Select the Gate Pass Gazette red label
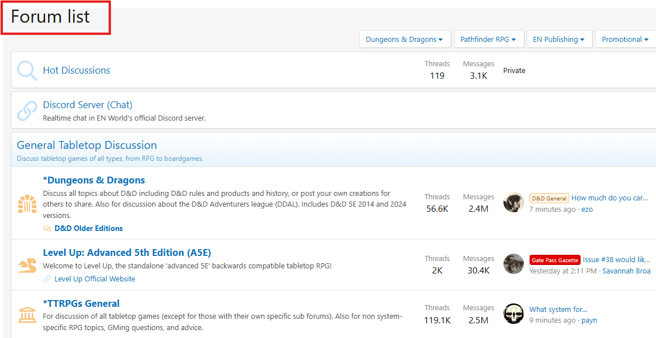 click(555, 260)
